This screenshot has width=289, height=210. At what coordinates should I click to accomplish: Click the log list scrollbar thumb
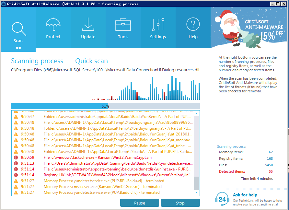(x=196, y=183)
